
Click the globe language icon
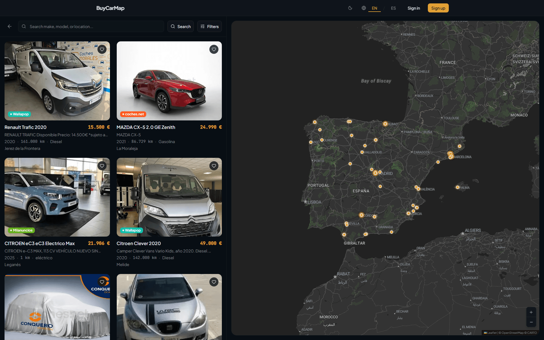pyautogui.click(x=364, y=8)
